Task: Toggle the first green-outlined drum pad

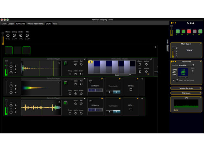Action: pos(9,50)
